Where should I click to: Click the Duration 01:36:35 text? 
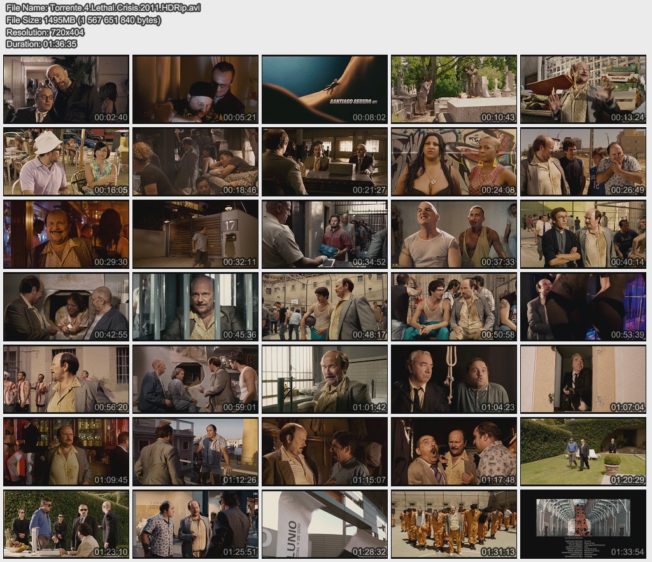tap(41, 44)
